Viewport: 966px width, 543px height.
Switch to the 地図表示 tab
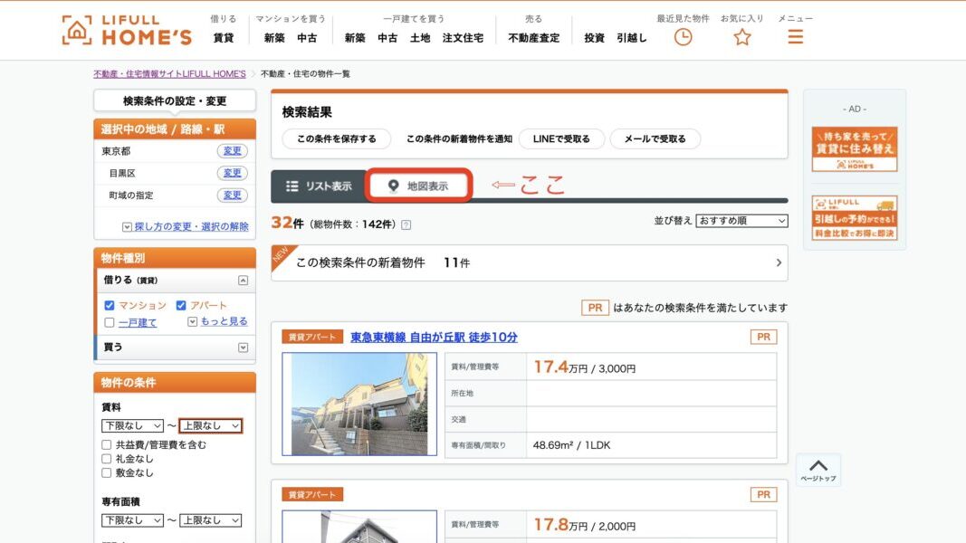click(421, 186)
